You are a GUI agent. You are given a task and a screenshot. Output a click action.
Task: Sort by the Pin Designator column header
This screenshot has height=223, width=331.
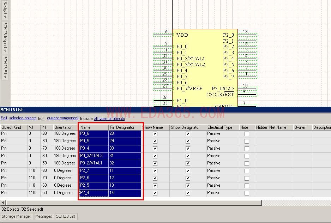[x=122, y=127]
